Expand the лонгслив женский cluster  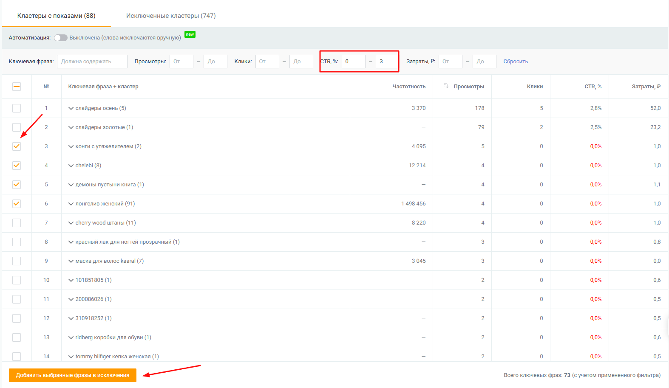pos(71,204)
